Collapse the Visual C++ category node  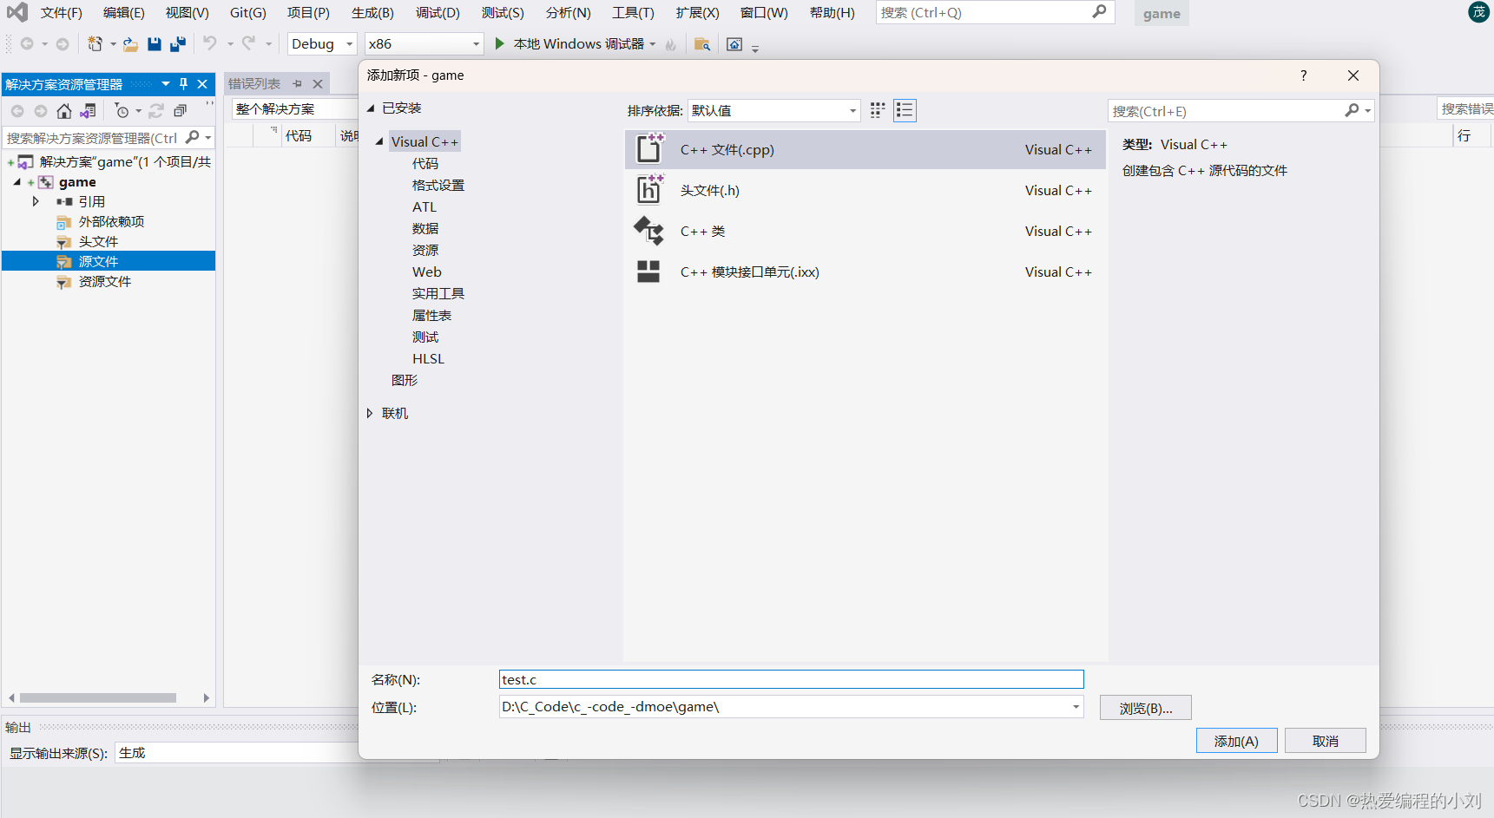point(379,141)
